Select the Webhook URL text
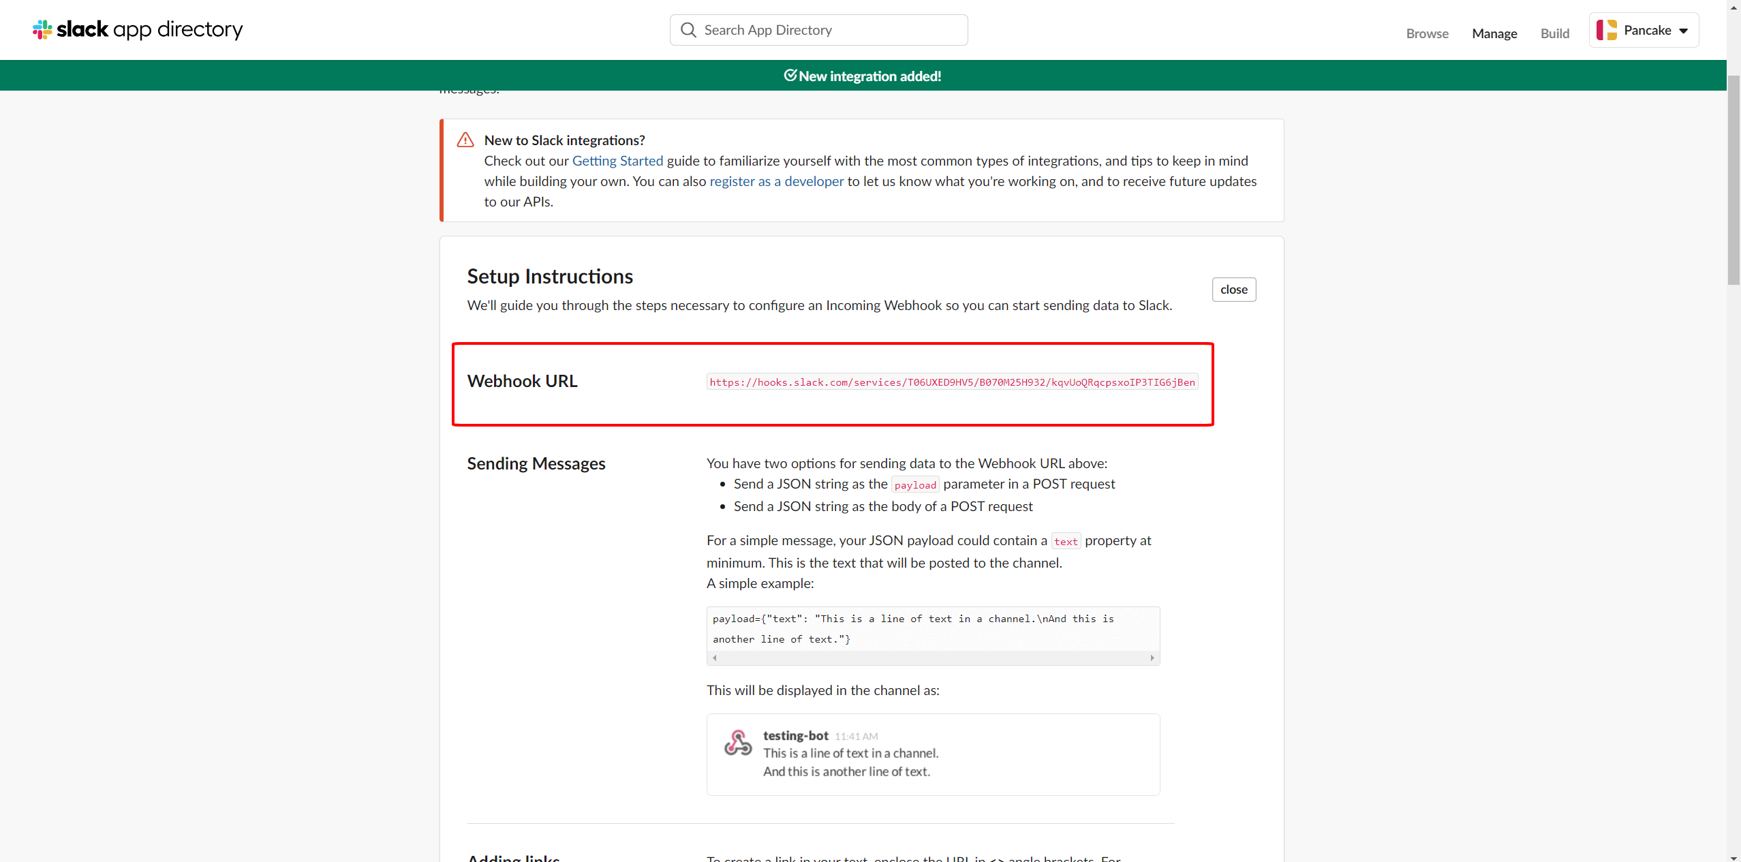Image resolution: width=1741 pixels, height=862 pixels. pos(952,382)
